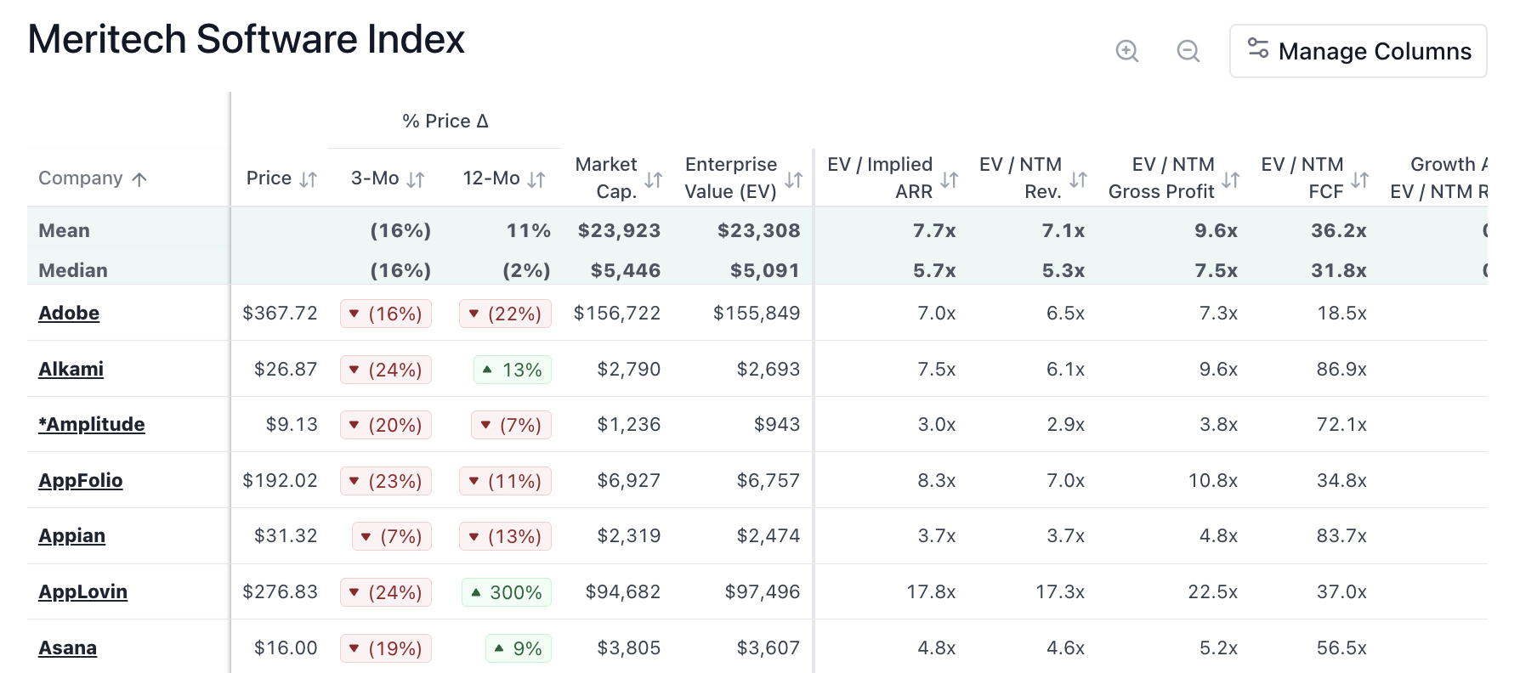Screen dimensions: 1520x673
Task: Sort by the Price column arrows
Action: [306, 178]
